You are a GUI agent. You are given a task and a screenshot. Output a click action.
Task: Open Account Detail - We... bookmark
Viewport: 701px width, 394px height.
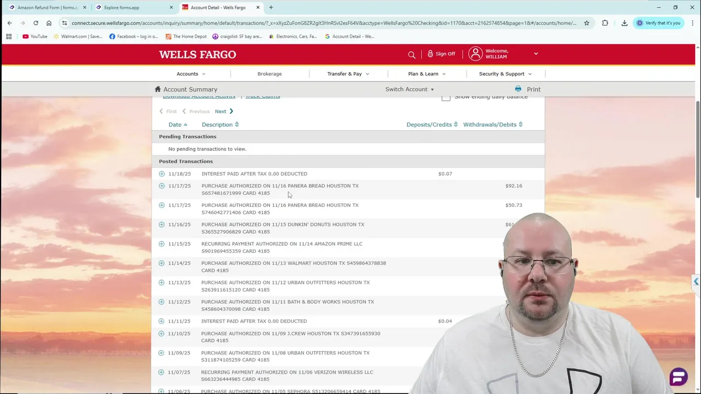[349, 36]
